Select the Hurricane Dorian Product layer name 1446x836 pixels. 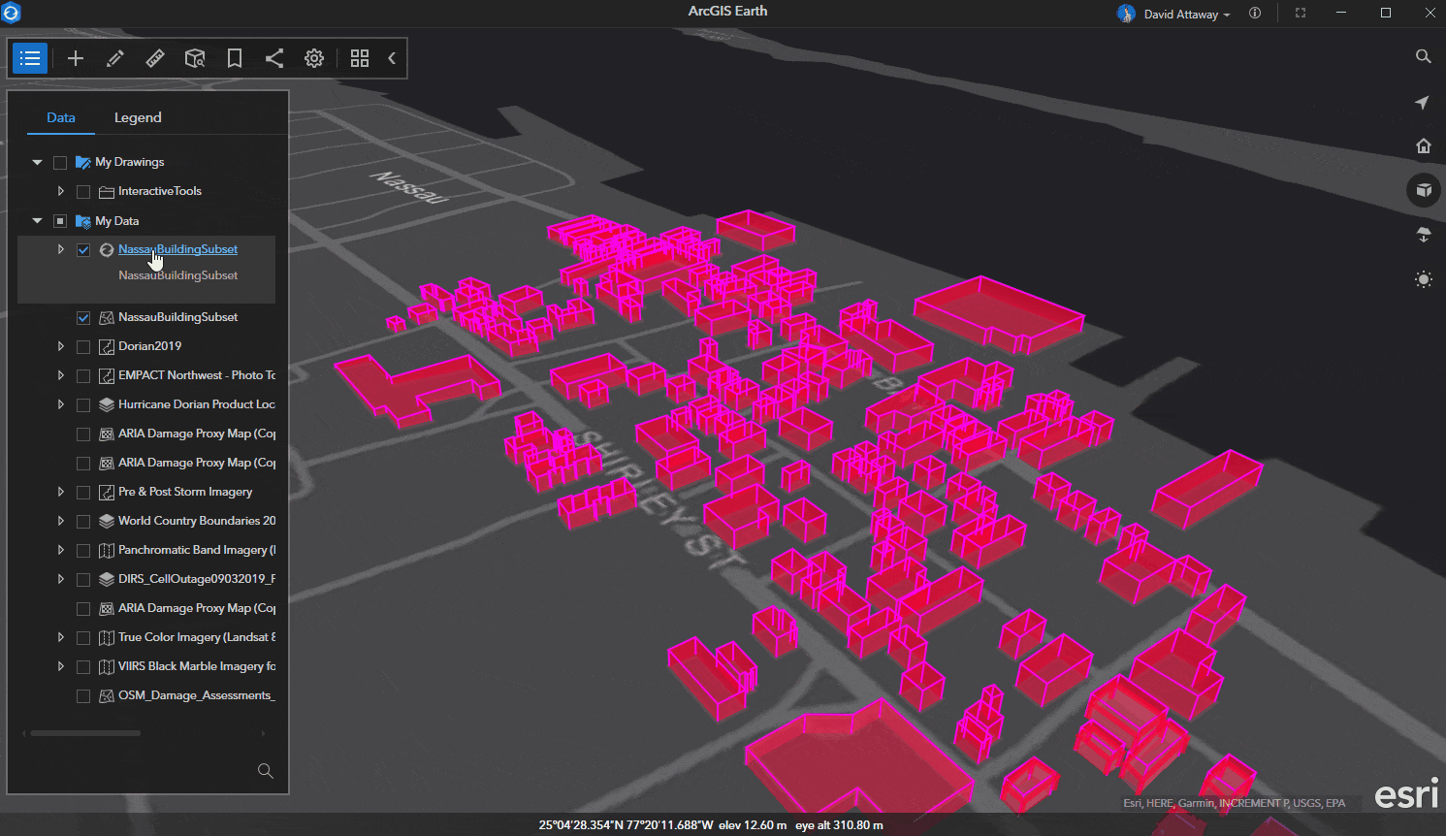point(197,404)
